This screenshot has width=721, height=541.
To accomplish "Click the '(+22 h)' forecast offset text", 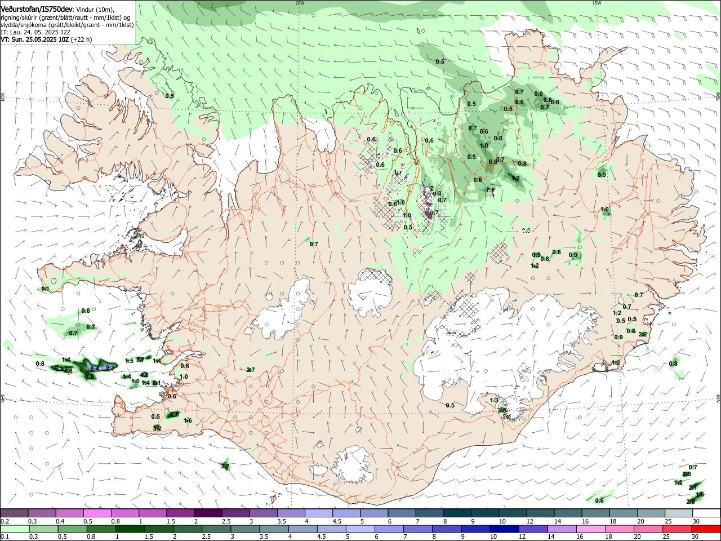I will click(82, 39).
